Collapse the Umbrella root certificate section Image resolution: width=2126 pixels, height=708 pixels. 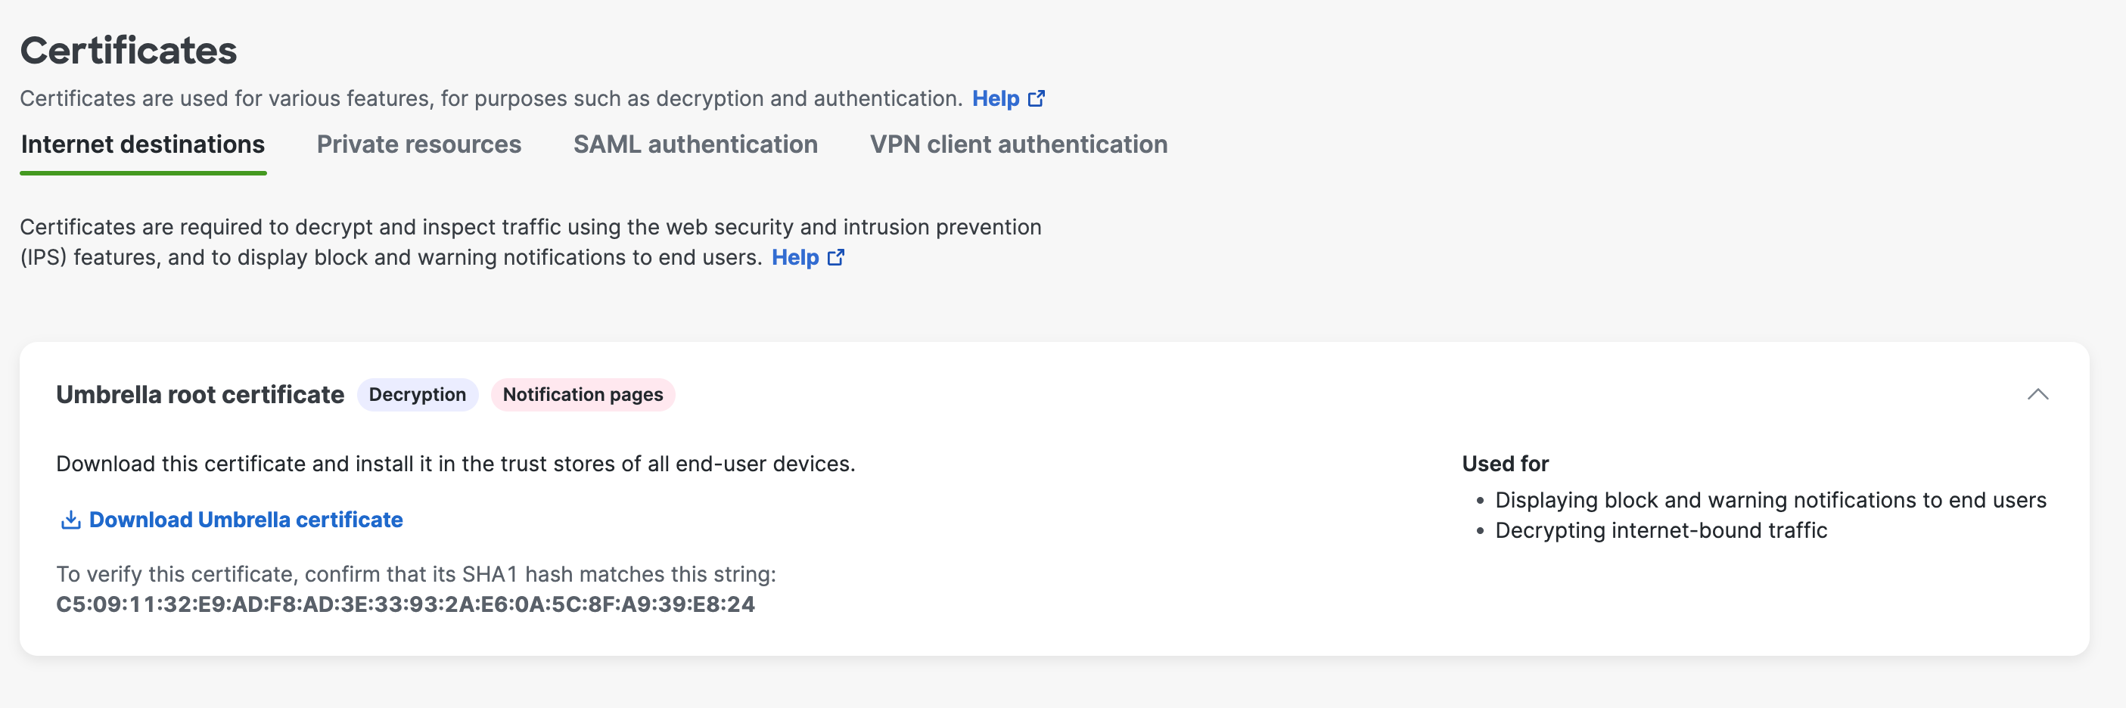(2037, 394)
